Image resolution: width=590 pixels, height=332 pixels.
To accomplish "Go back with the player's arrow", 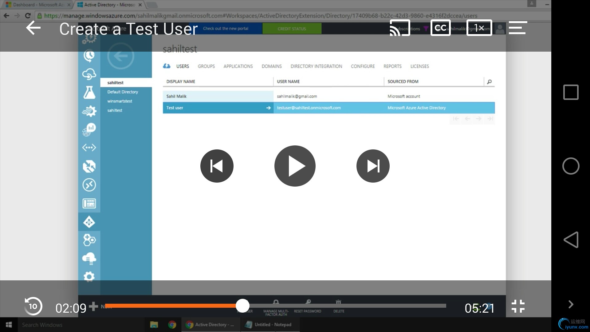I will (33, 28).
